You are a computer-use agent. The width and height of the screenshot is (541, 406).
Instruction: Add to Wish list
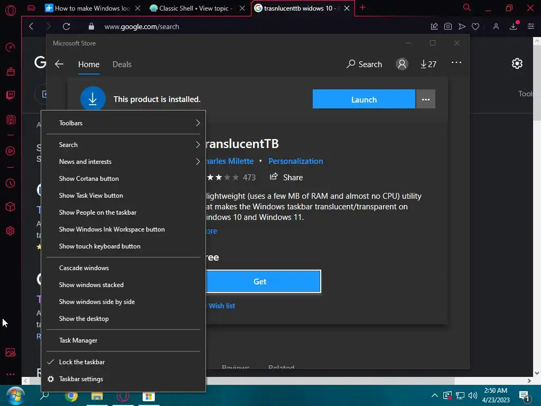[x=222, y=306]
